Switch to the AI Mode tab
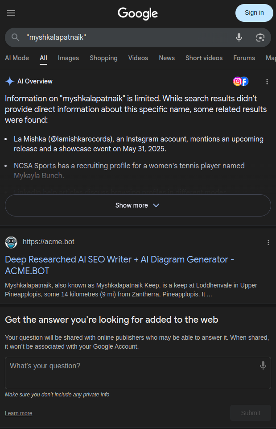Viewport: 276px width, 429px height. [17, 58]
